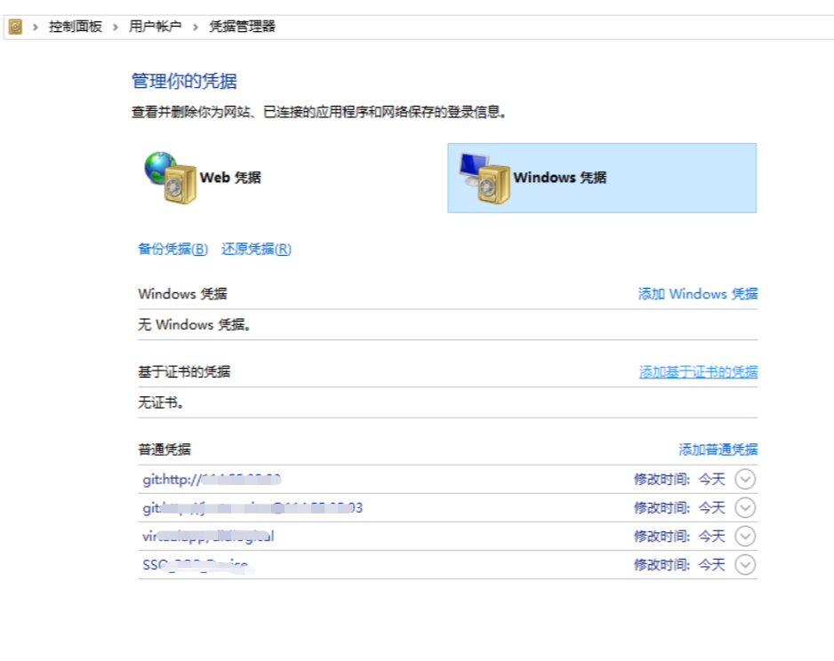Expand the SSO credential chevron
Image resolution: width=834 pixels, height=661 pixels.
(x=745, y=565)
